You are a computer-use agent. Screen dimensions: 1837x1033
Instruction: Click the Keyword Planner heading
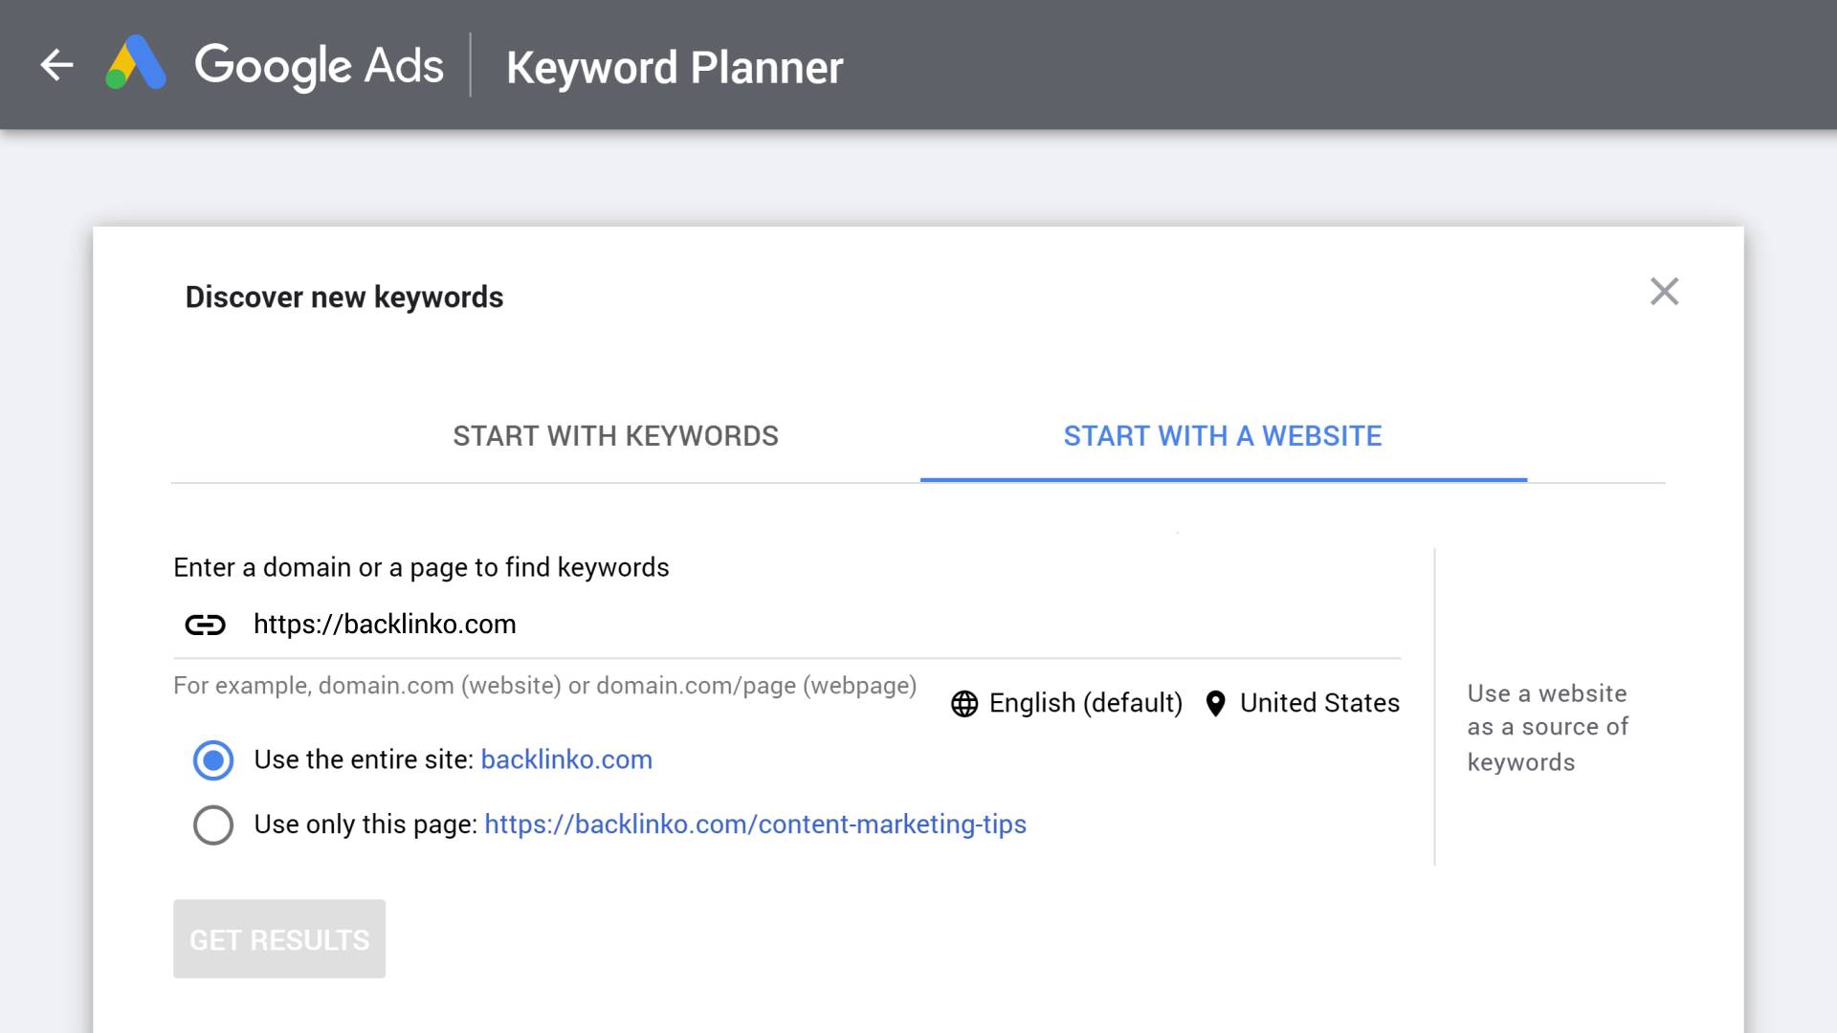tap(675, 68)
